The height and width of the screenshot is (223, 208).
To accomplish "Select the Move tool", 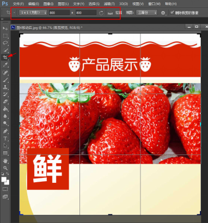I will point(5,28).
